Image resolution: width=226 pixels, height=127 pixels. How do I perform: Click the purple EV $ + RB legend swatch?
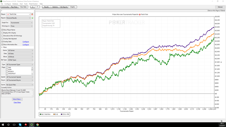62,114
